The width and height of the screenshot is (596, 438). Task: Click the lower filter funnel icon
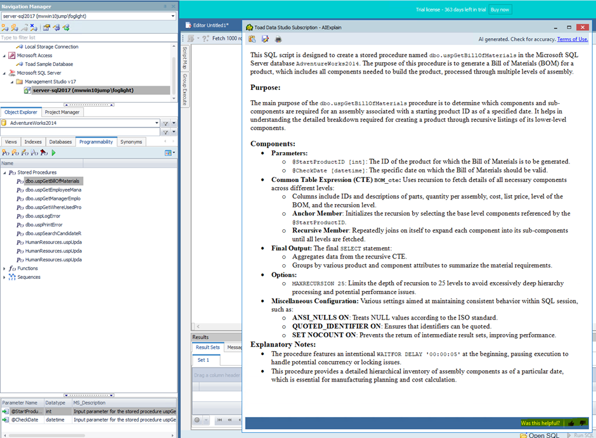(165, 132)
